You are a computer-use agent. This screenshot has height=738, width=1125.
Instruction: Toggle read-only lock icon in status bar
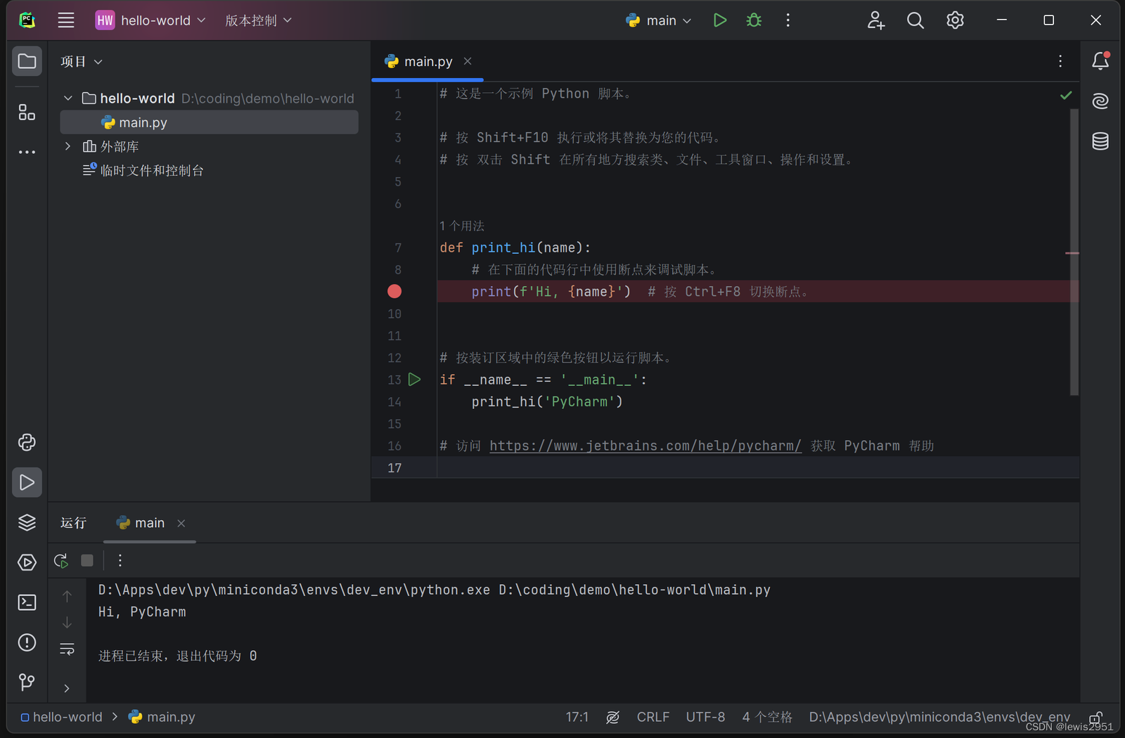(1095, 717)
